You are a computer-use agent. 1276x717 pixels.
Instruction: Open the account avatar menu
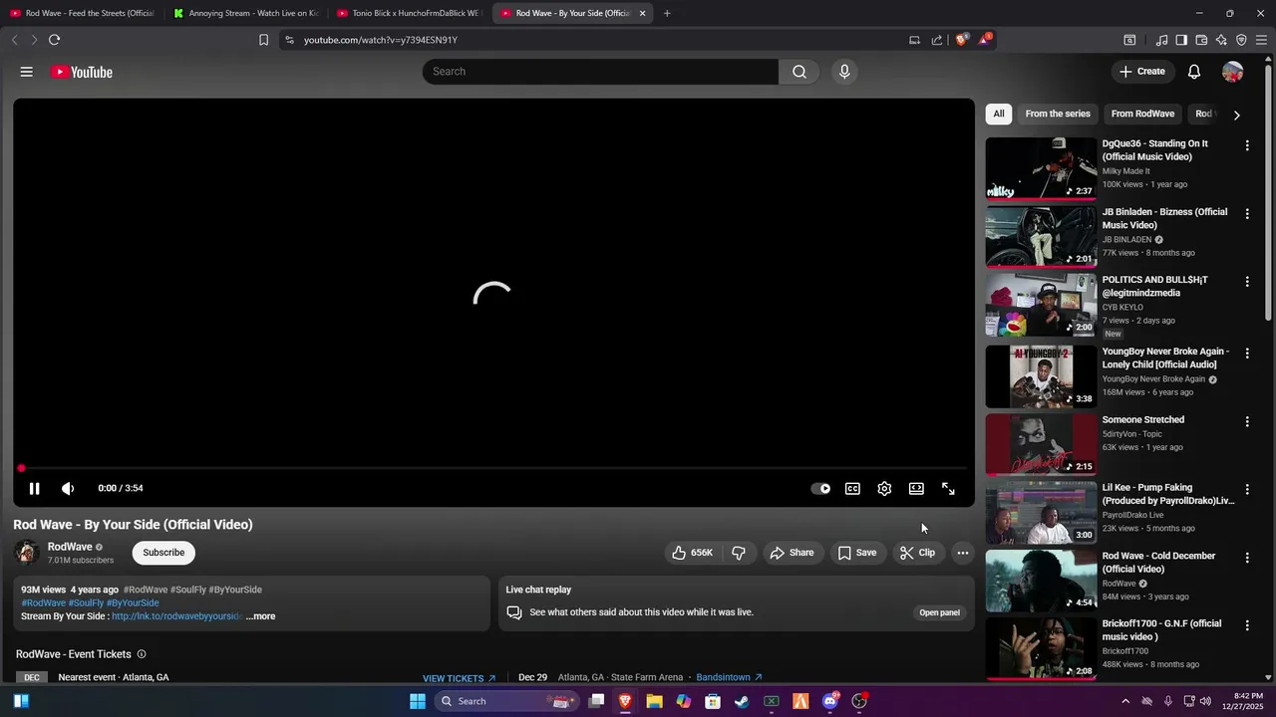1233,72
